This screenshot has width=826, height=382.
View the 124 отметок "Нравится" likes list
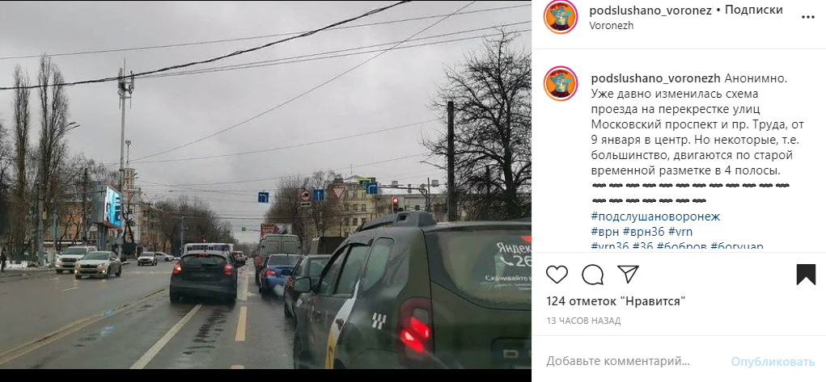616,301
